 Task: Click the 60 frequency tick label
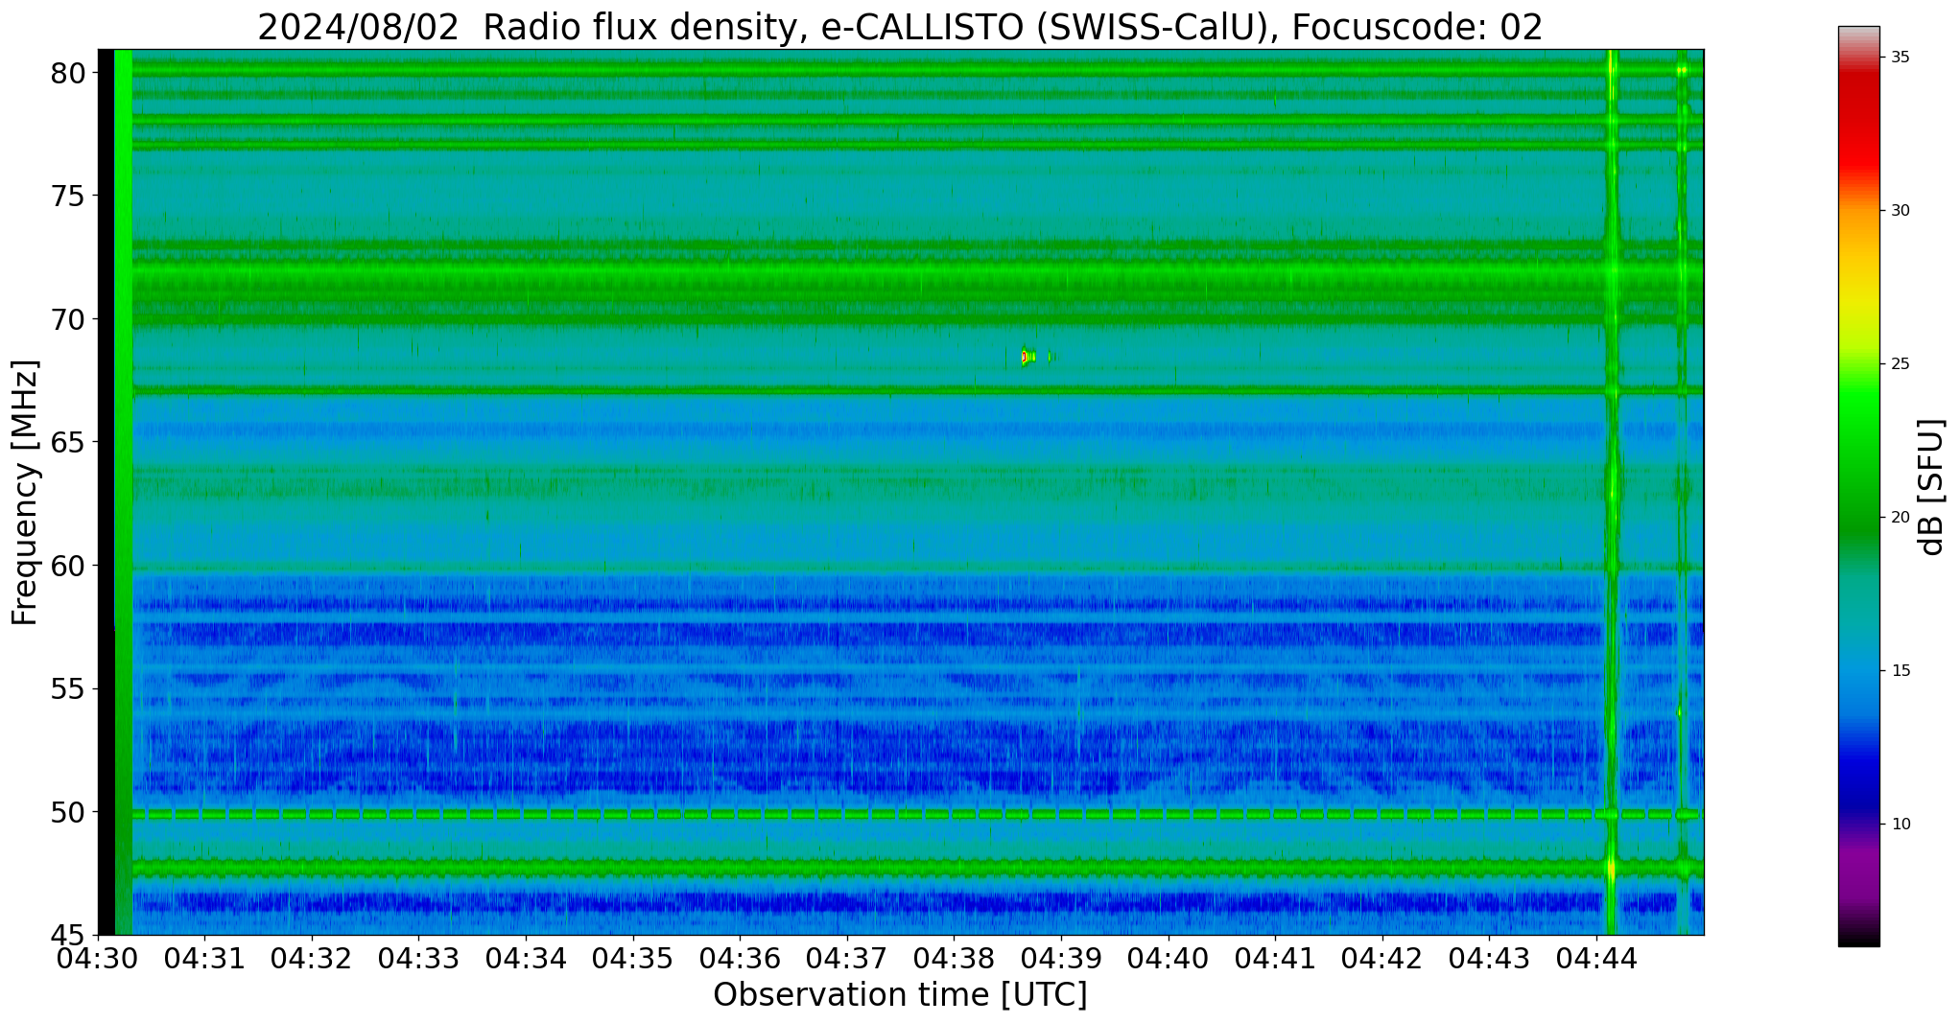(x=68, y=566)
